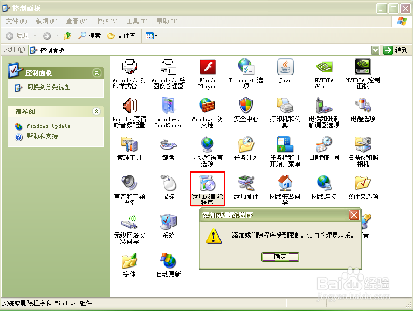Image resolution: width=413 pixels, height=311 pixels.
Task: Open the Edit (编辑) menu
Action: [46, 21]
